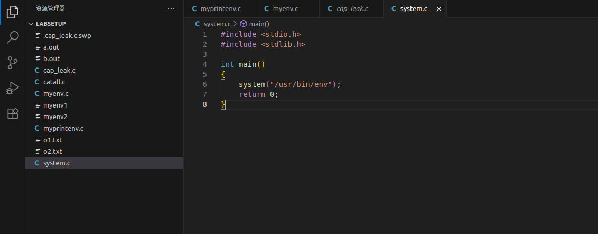Open o1.txt in the explorer

[x=104, y=140]
